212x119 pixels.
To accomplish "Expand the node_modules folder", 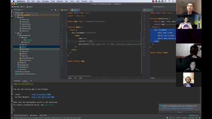I will point(16,15).
